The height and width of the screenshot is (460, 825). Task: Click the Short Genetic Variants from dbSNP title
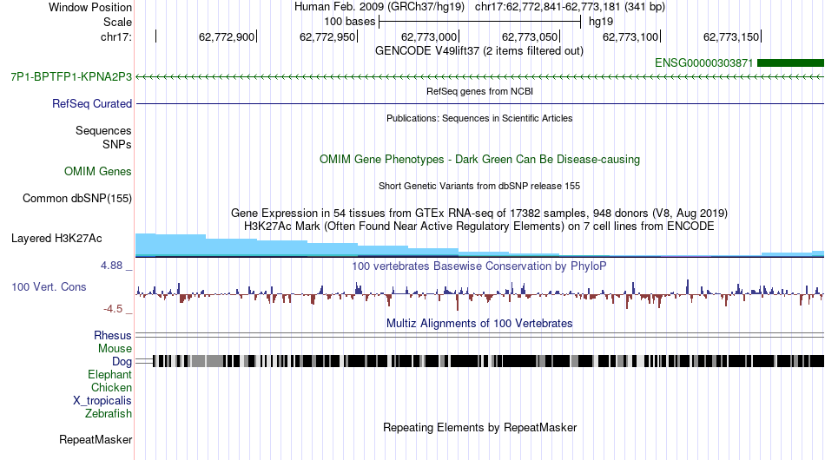(479, 186)
